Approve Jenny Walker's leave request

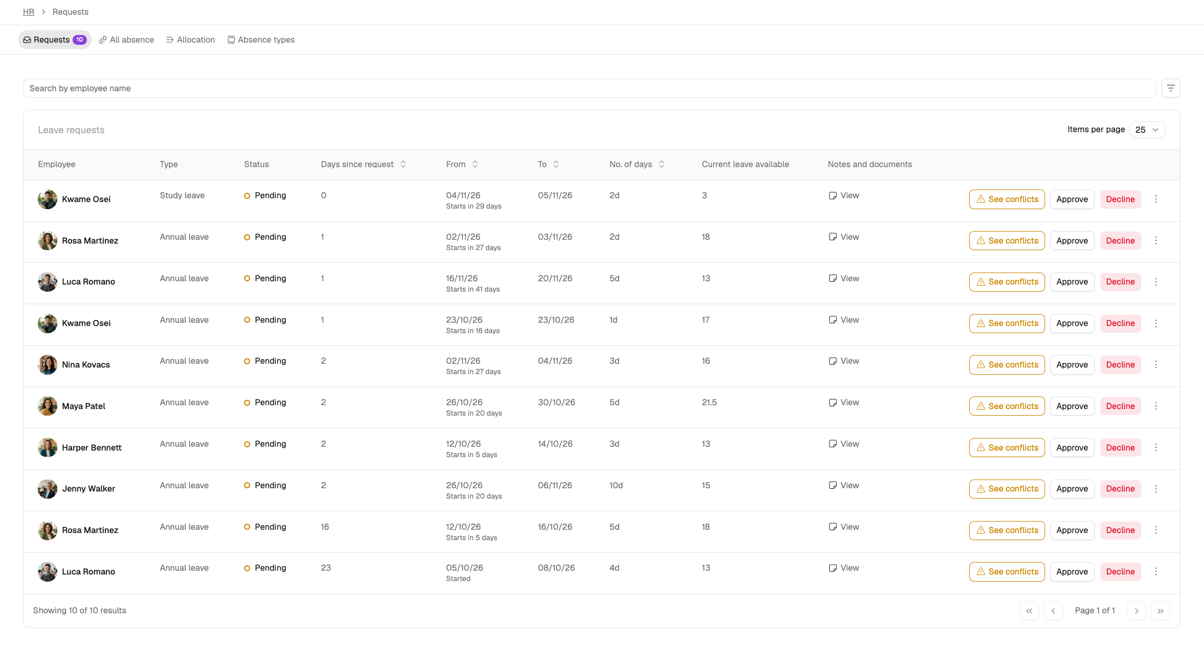pyautogui.click(x=1072, y=489)
